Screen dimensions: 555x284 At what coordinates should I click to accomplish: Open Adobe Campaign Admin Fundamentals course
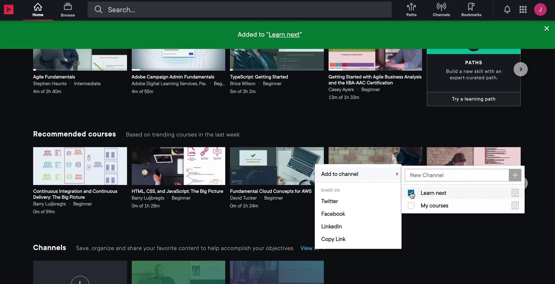click(173, 77)
